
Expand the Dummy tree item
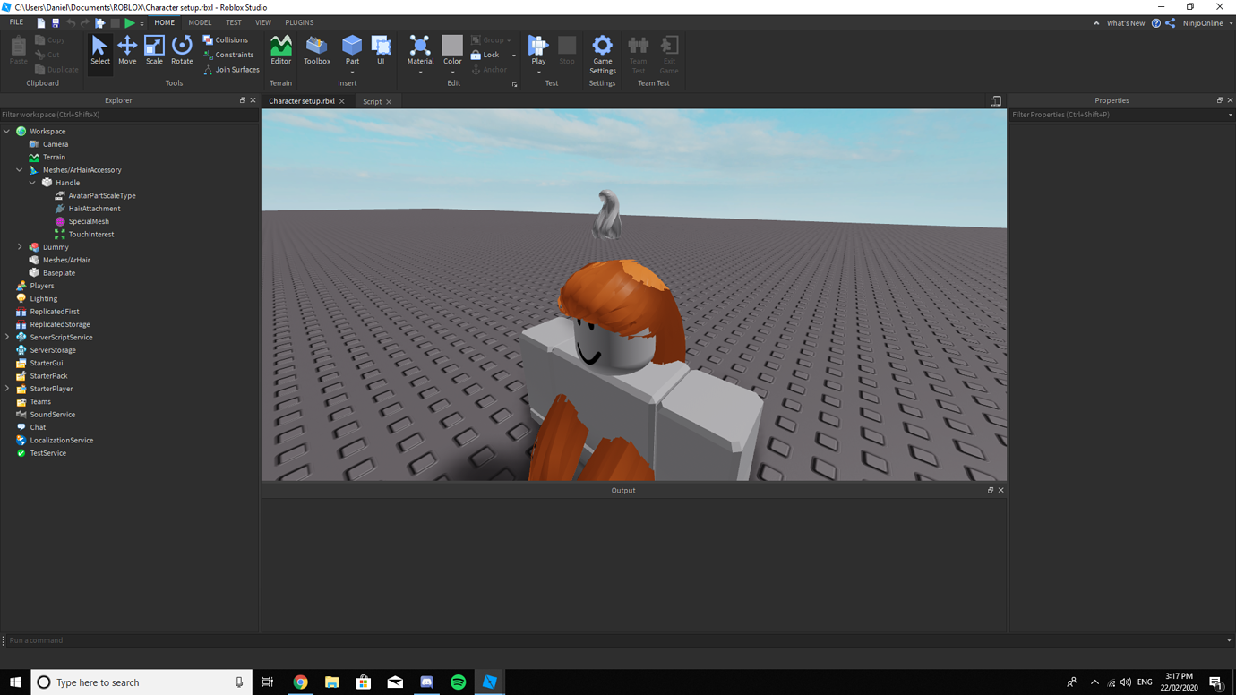pos(20,247)
